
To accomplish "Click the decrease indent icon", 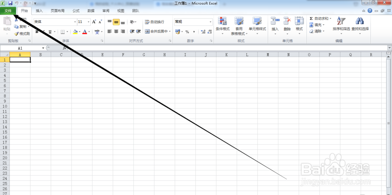I will pos(132,31).
